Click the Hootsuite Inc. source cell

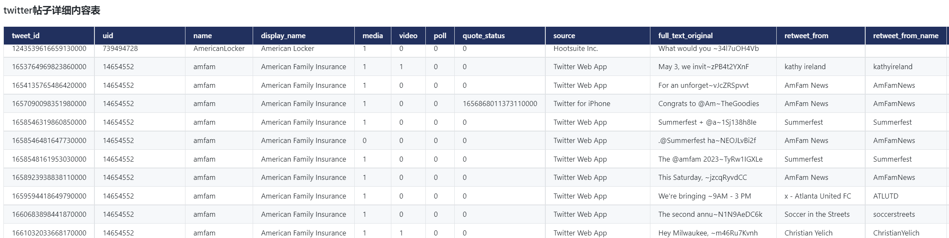click(x=576, y=49)
